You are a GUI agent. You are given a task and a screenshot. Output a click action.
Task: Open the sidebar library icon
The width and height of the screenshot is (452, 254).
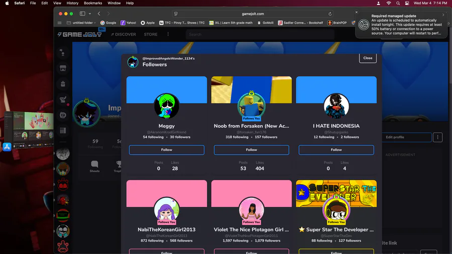click(x=63, y=131)
